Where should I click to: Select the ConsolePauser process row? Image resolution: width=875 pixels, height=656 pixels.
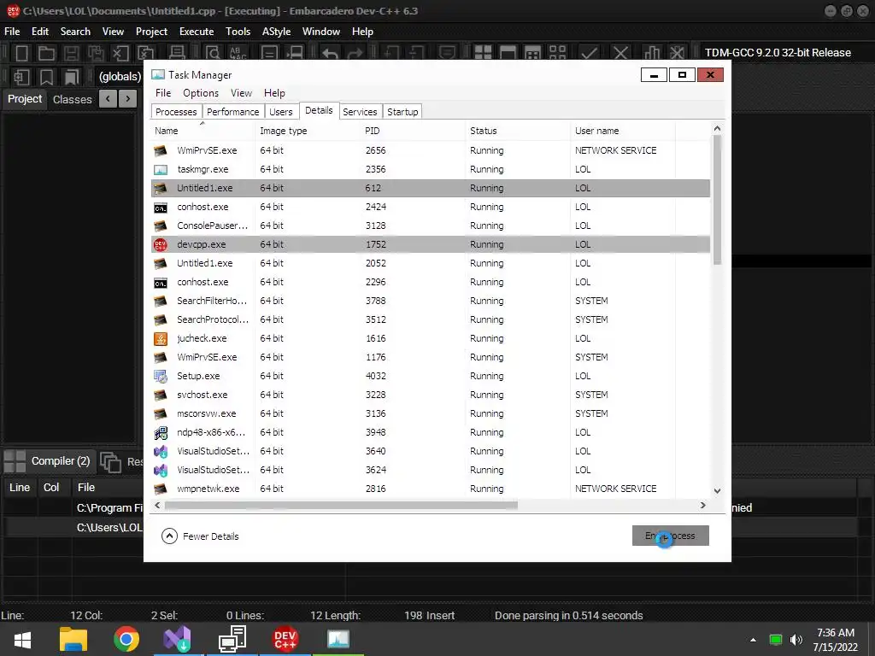(431, 225)
